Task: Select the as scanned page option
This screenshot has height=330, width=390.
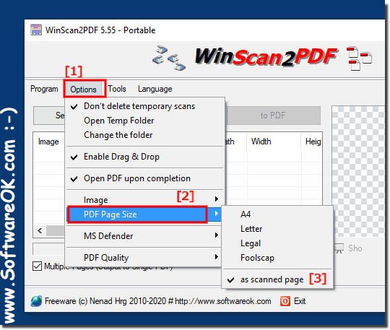Action: pos(277,279)
